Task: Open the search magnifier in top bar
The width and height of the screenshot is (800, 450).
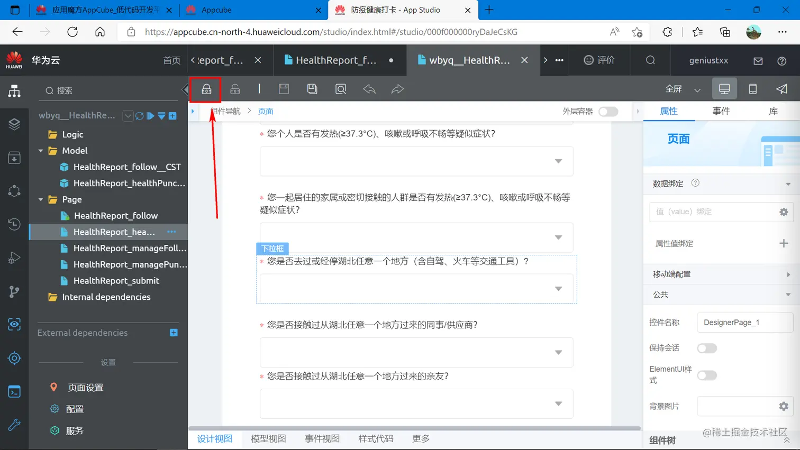Action: [650, 60]
